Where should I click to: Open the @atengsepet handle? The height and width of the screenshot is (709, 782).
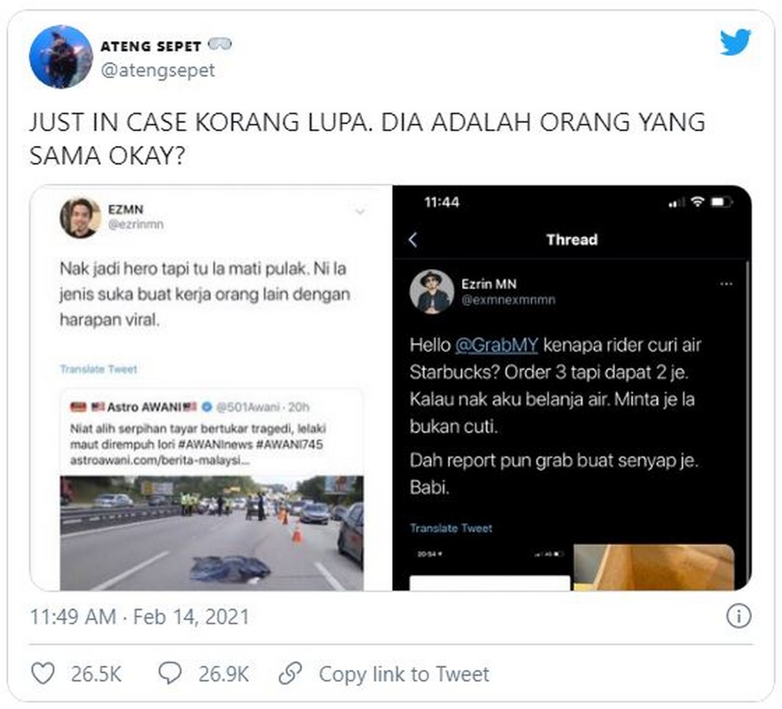click(158, 70)
